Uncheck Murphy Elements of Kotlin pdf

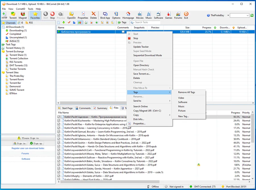(59, 176)
